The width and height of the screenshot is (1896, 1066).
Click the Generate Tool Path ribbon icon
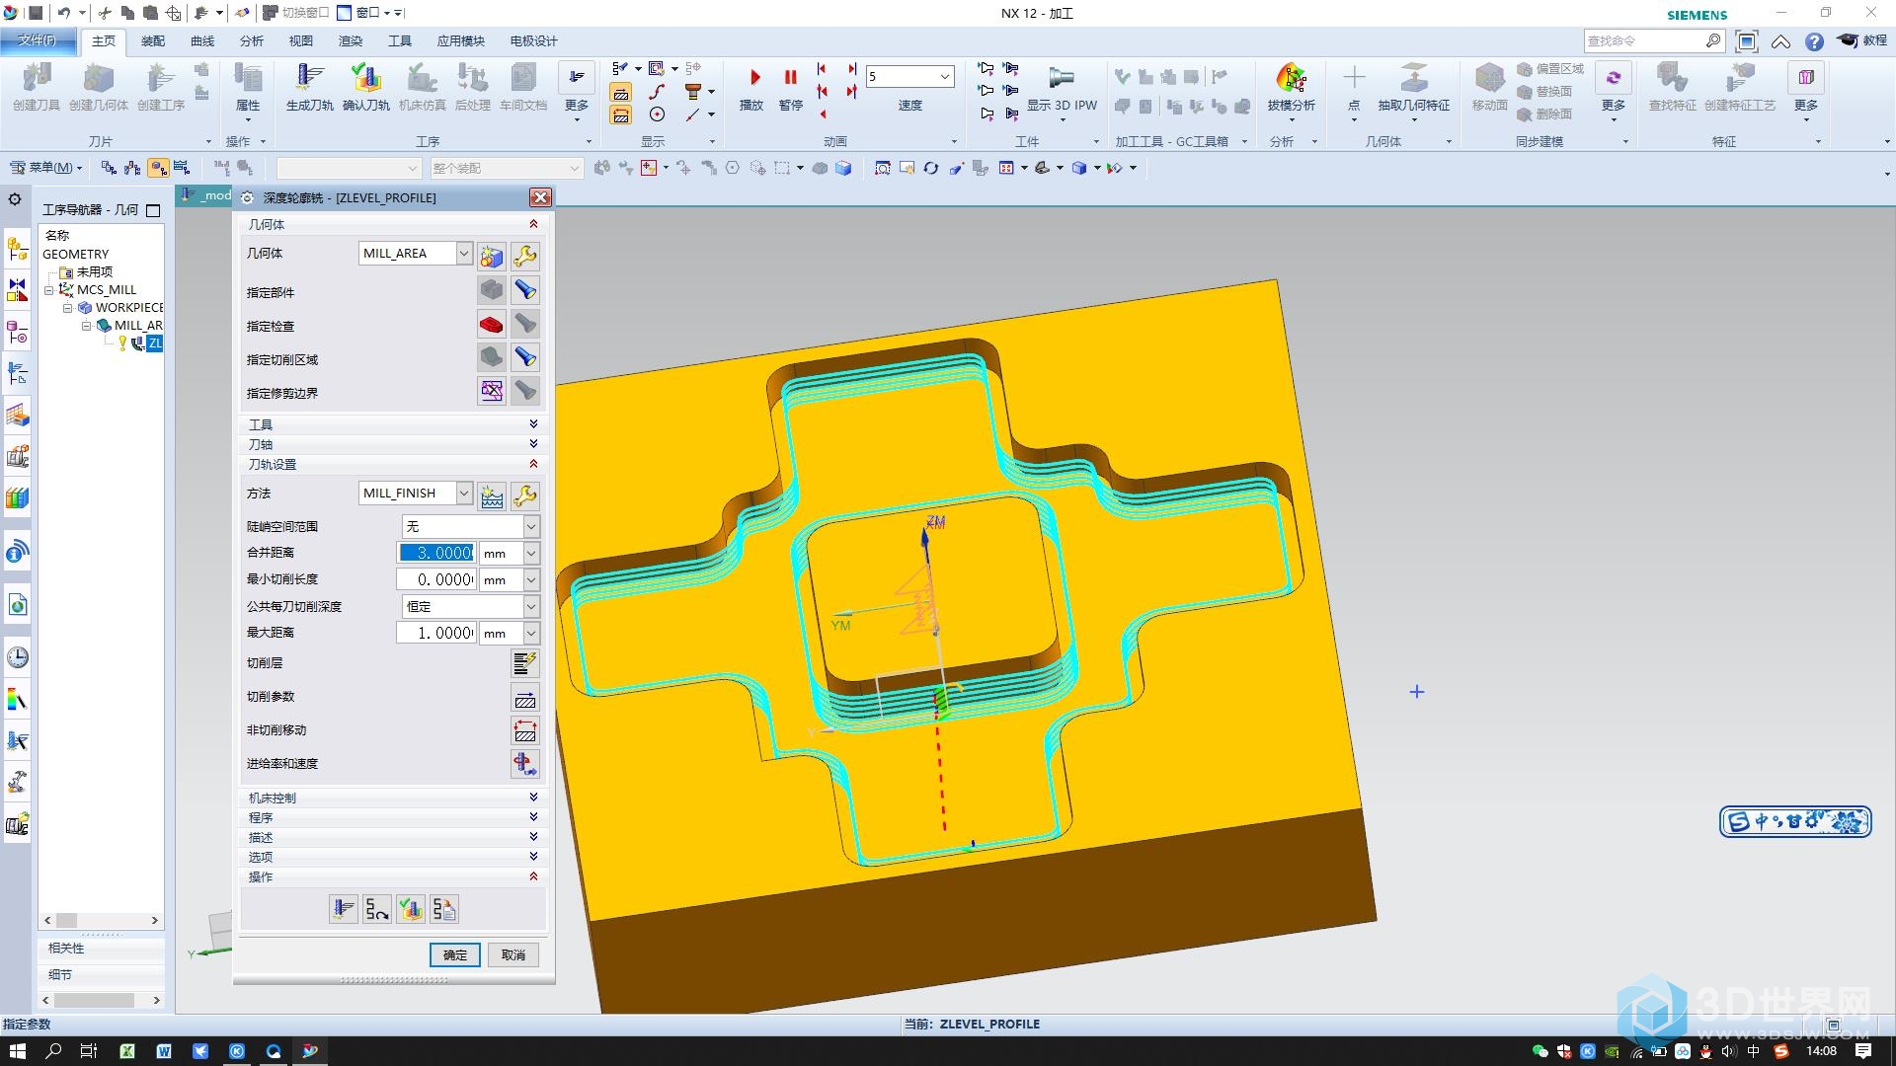(309, 87)
